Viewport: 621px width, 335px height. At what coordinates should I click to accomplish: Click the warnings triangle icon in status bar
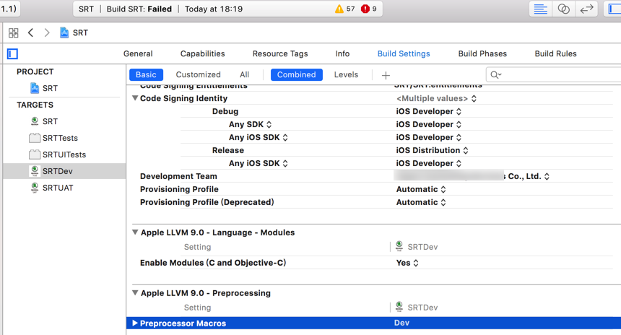[339, 9]
